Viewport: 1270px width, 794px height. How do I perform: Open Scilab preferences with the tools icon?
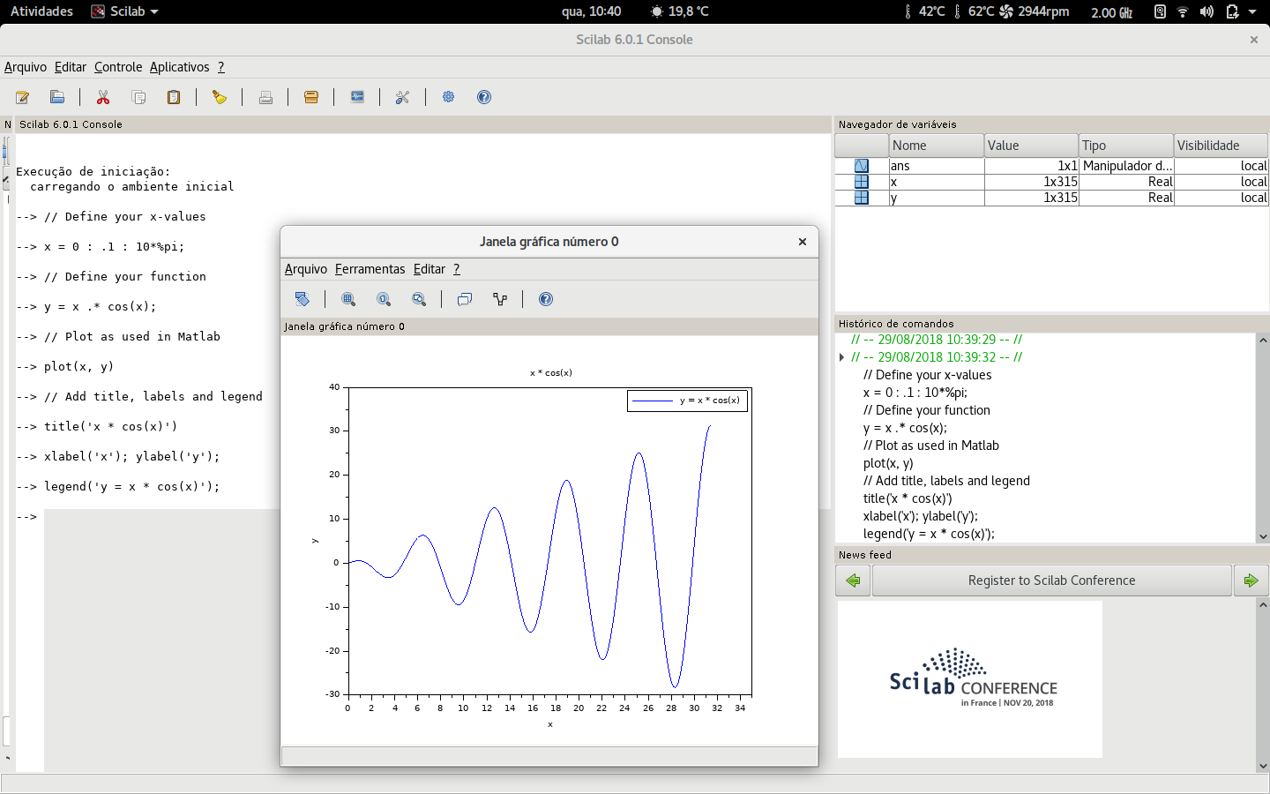[x=403, y=97]
